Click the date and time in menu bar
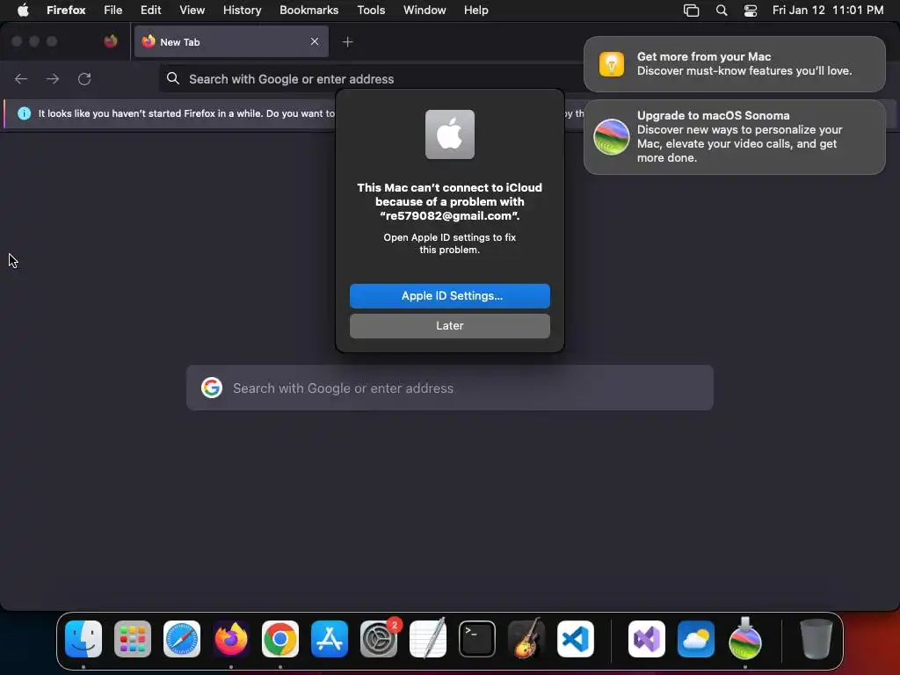This screenshot has height=675, width=900. tap(828, 10)
